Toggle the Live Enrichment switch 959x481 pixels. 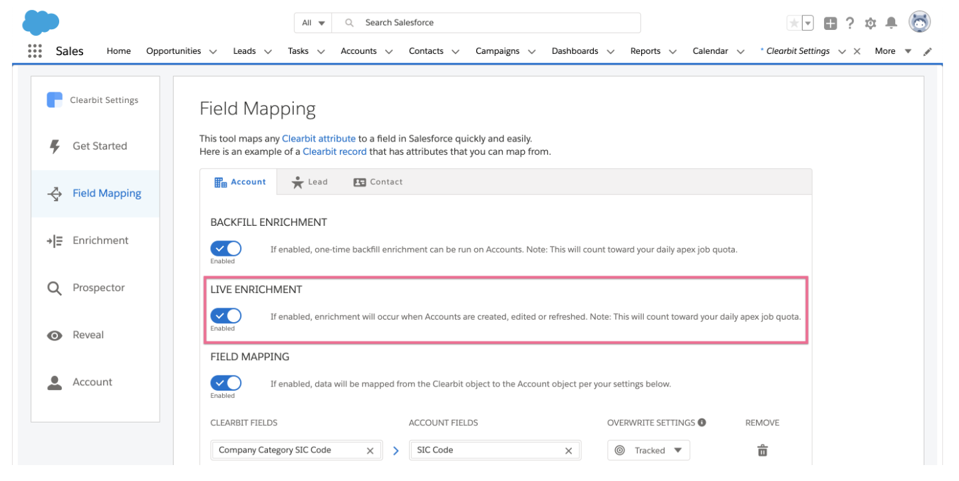pyautogui.click(x=226, y=316)
